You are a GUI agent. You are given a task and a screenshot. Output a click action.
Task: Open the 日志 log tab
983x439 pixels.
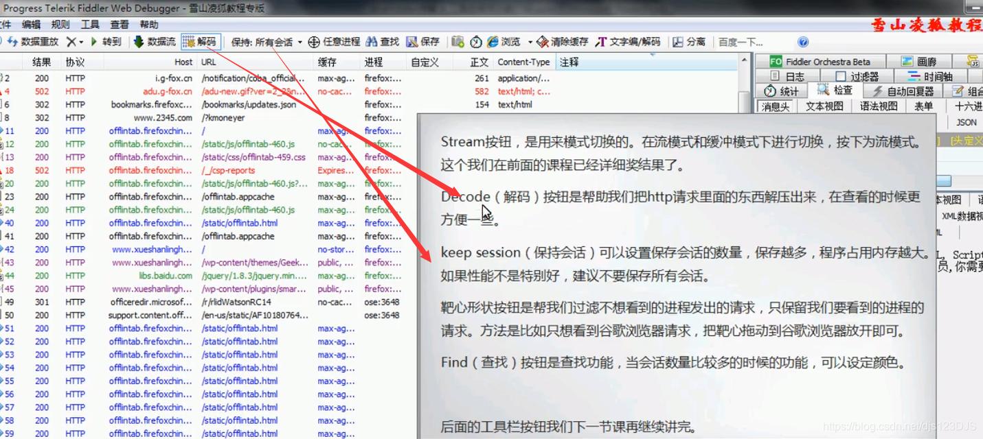pyautogui.click(x=787, y=76)
